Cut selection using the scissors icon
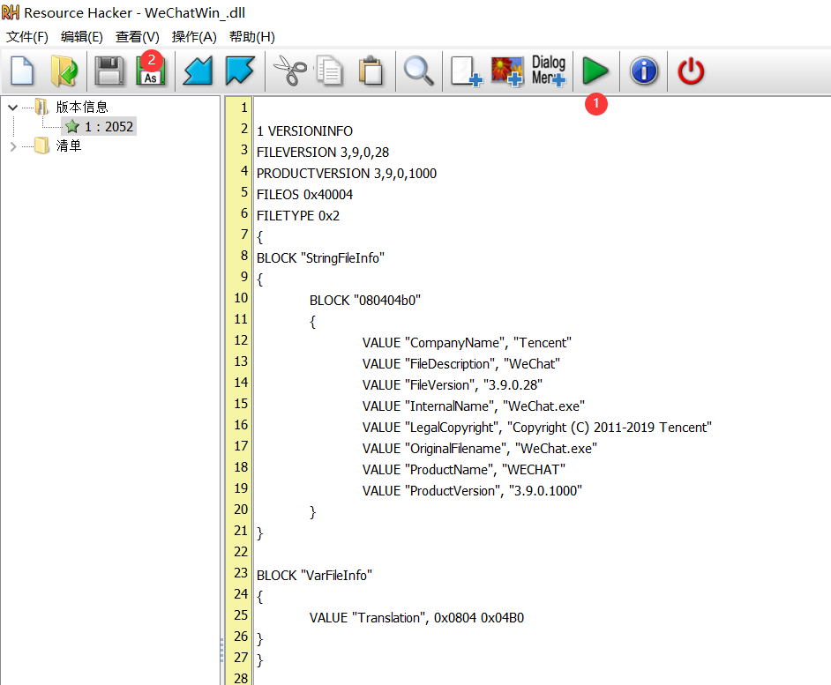This screenshot has height=685, width=831. [289, 71]
